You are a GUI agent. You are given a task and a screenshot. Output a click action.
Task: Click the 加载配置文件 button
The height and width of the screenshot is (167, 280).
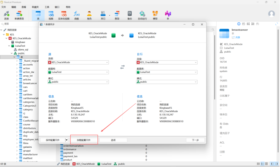click(x=84, y=140)
